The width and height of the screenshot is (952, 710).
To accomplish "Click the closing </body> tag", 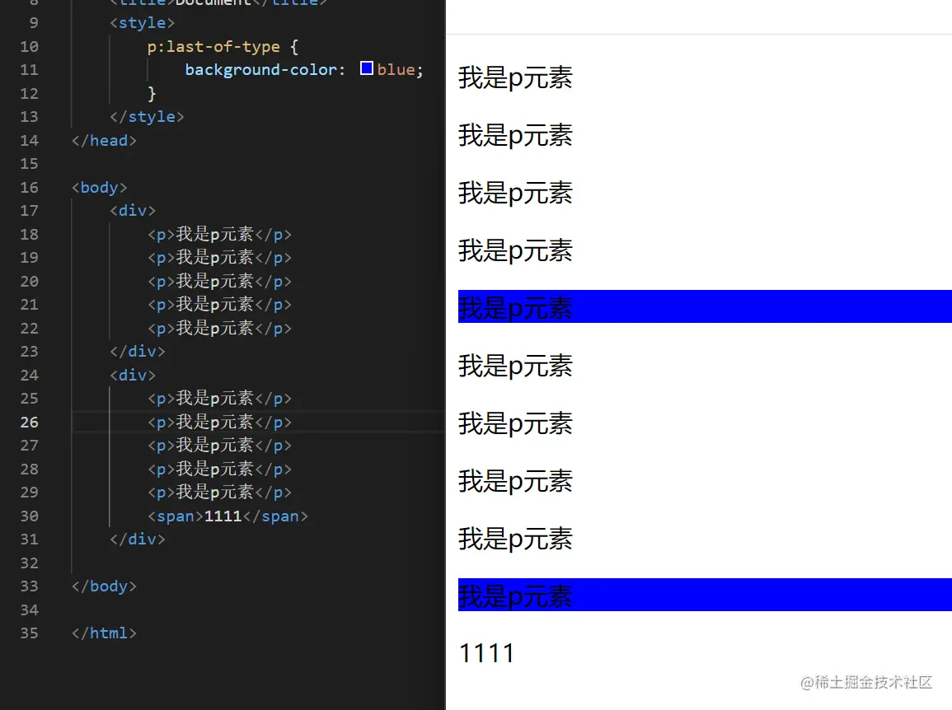I will [104, 586].
